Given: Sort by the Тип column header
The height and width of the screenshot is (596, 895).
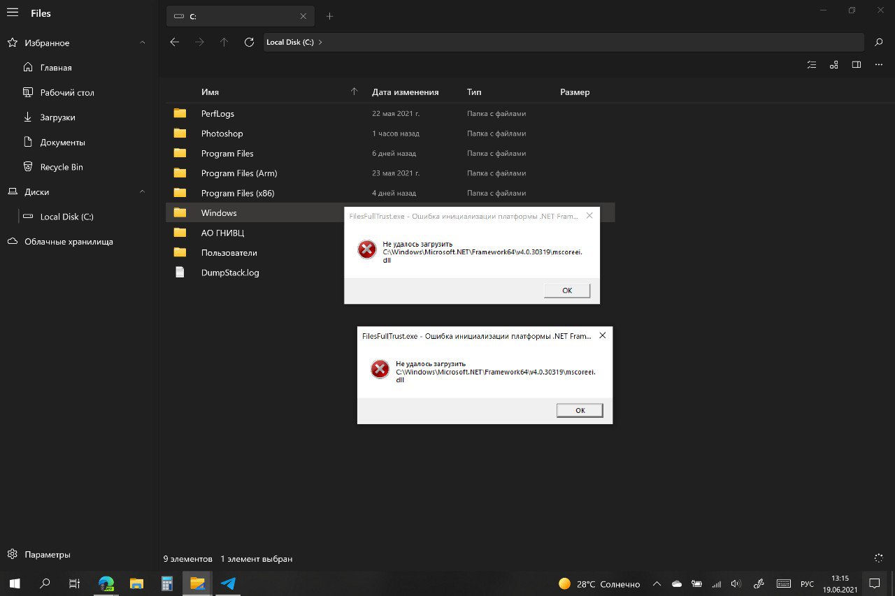Looking at the screenshot, I should [474, 92].
